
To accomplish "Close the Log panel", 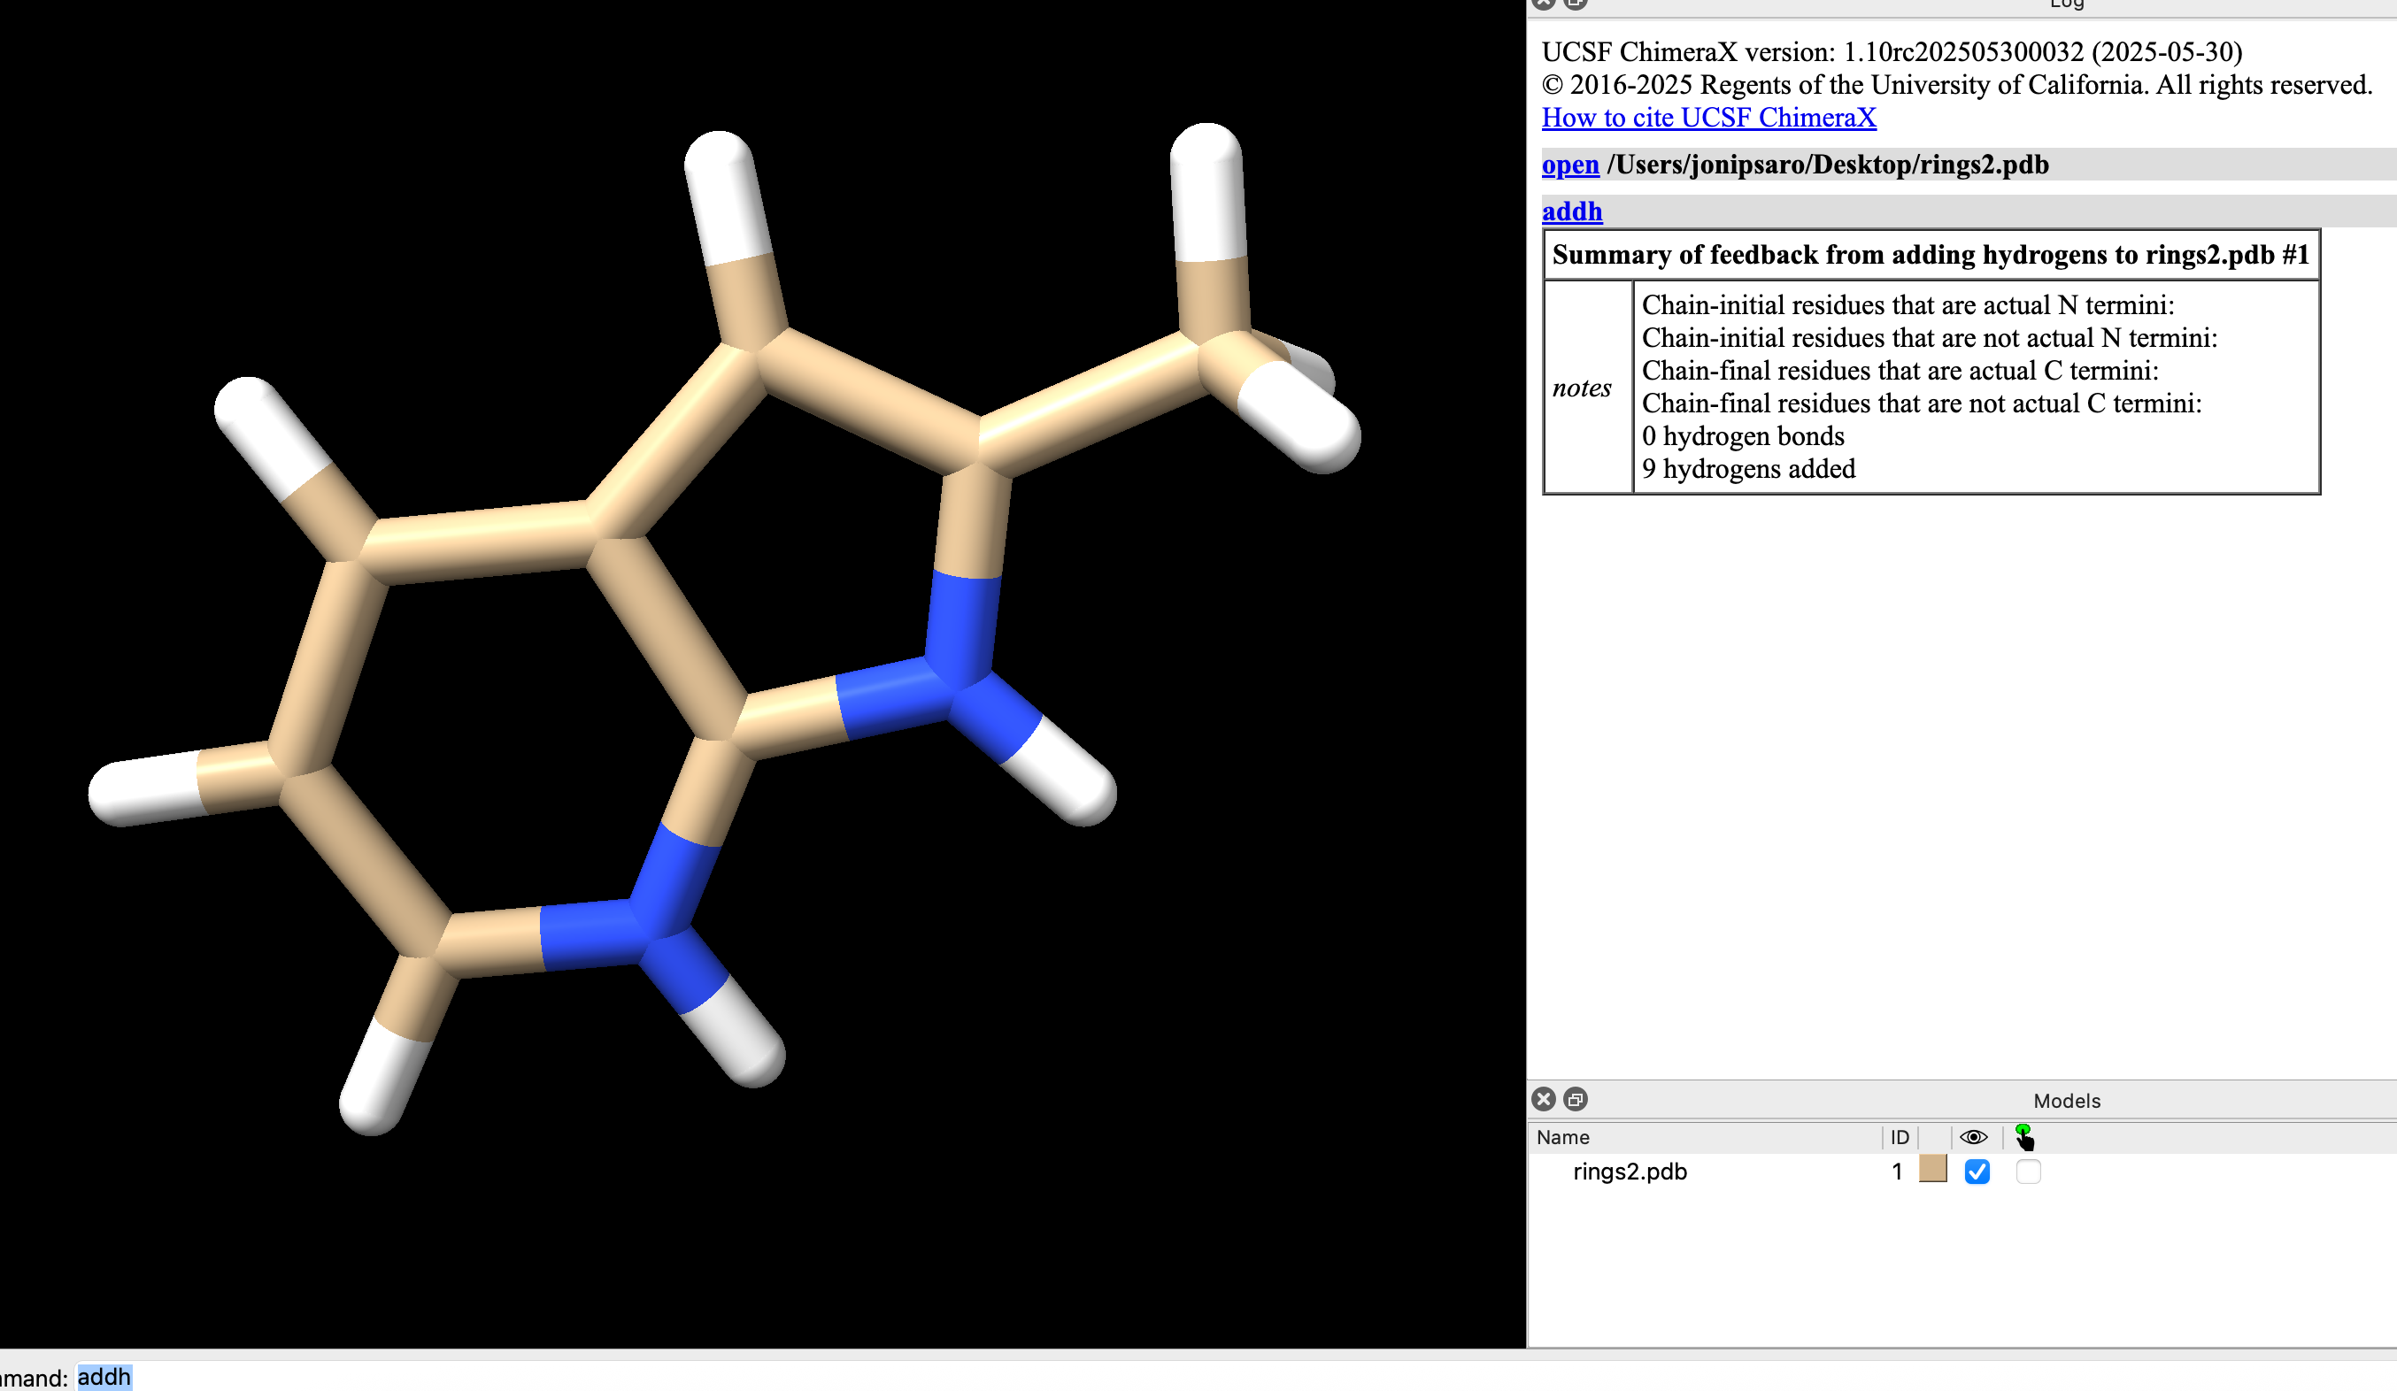I will (1544, 3).
